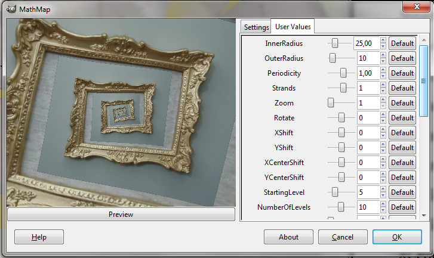This screenshot has height=258, width=434.
Task: Close the MathMap dialog window
Action: point(417,7)
